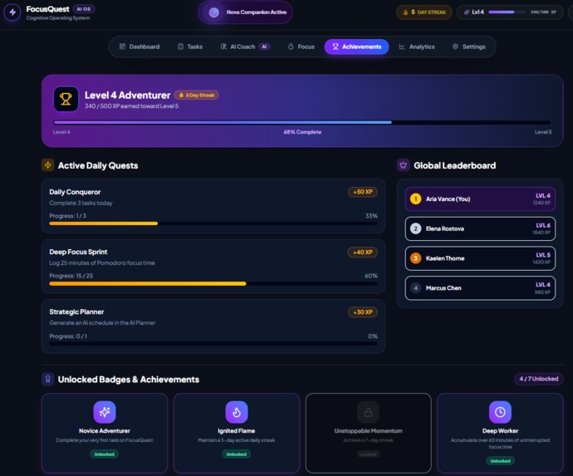Click the Strategic Planner empty progress bar

tap(213, 344)
